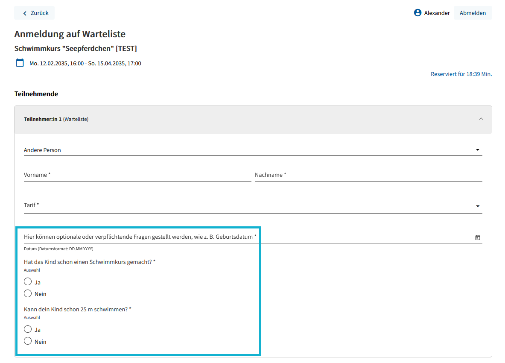Screen dimensions: 505x363
Task: Collapse Teilnehmer:in 1 using the chevron arrow
Action: coord(481,119)
